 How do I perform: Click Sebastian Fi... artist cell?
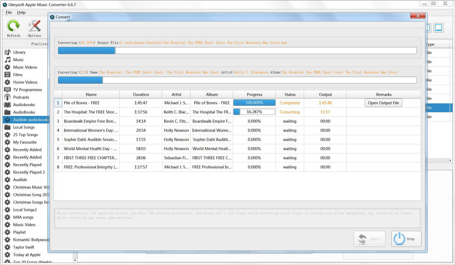coord(176,158)
